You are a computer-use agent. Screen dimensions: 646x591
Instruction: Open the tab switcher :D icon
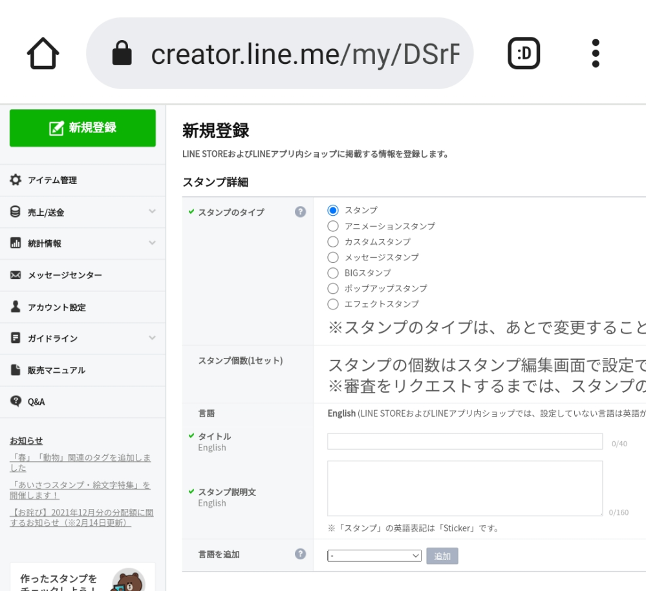pyautogui.click(x=524, y=53)
